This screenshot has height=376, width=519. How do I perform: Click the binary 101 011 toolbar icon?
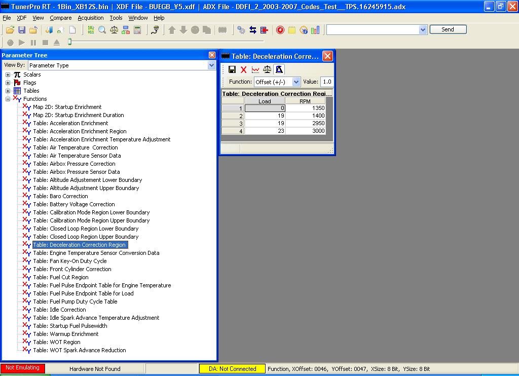click(91, 30)
